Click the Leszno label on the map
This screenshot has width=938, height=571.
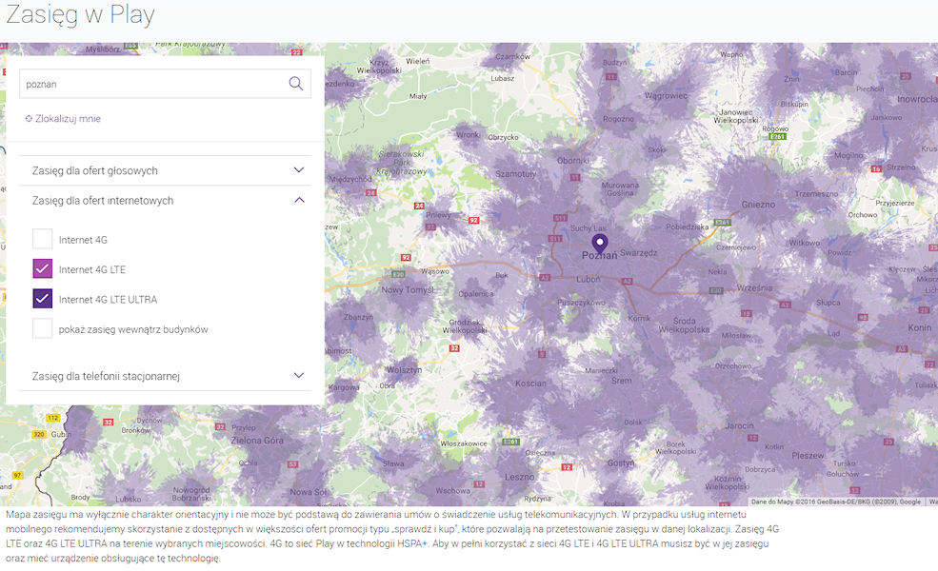click(520, 477)
